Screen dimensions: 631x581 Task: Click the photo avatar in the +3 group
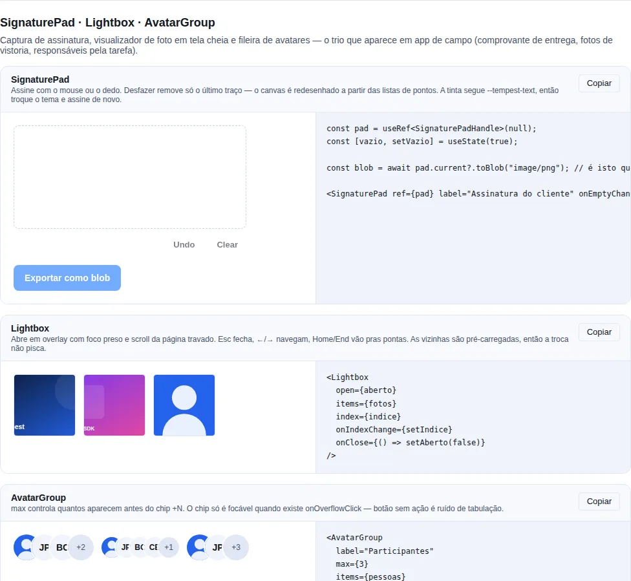click(x=197, y=547)
